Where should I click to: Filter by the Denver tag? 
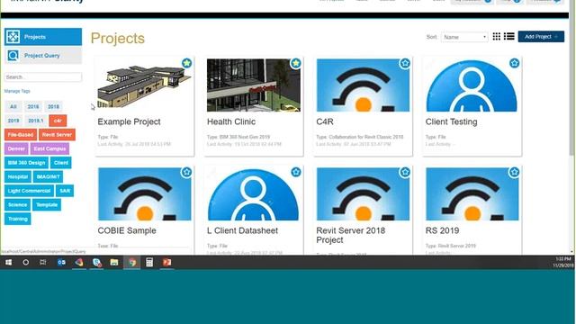(16, 148)
